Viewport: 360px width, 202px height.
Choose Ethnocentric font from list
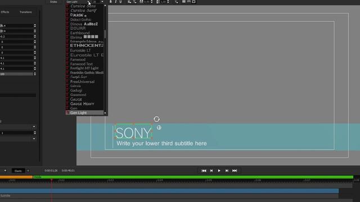point(87,46)
